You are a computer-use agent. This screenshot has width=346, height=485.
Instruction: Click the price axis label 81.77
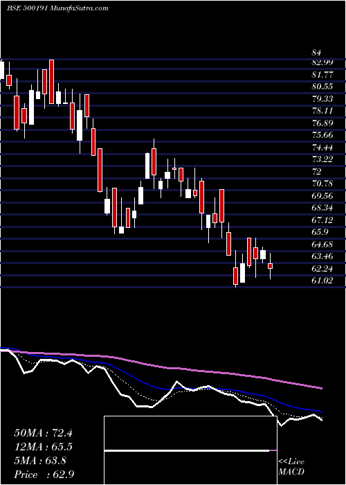pos(322,74)
